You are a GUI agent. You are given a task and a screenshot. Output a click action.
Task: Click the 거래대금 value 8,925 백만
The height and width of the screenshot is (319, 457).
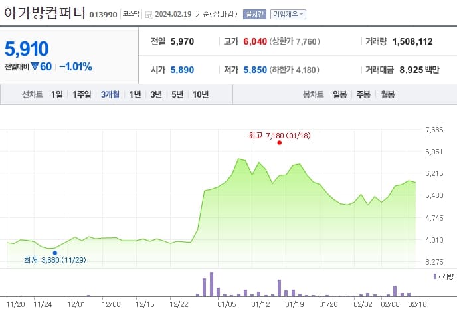419,70
